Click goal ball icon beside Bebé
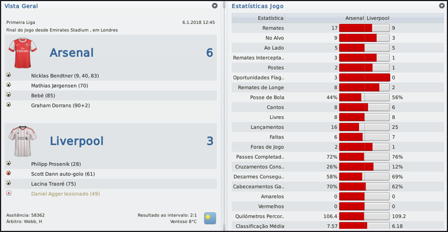448x232 pixels. click(9, 95)
